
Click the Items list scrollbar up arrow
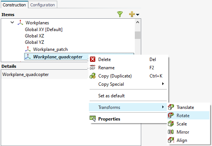click(138, 22)
